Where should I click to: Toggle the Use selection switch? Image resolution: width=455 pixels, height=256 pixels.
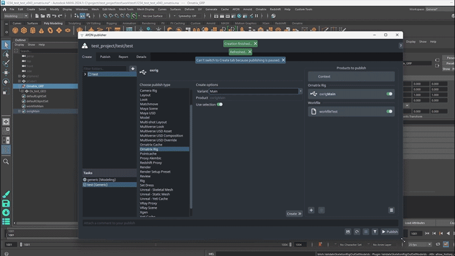coord(219,104)
